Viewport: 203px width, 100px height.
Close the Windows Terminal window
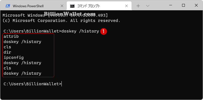(x=196, y=5)
